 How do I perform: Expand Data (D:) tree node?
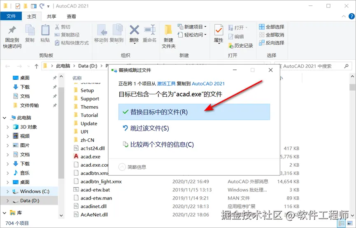8,201
